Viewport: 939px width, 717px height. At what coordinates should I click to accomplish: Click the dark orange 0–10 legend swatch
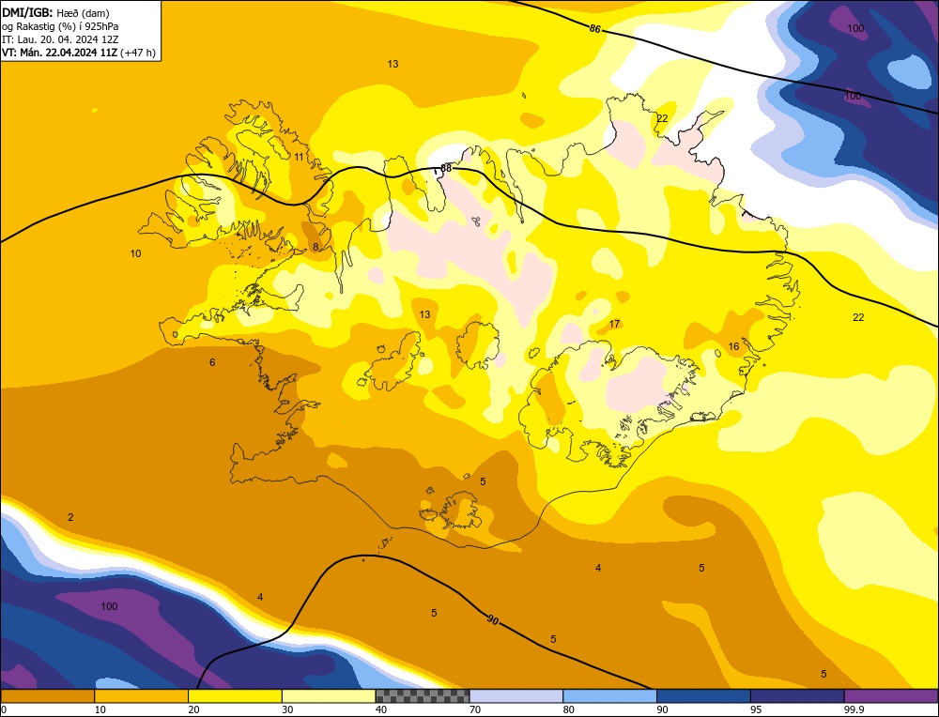click(x=47, y=696)
